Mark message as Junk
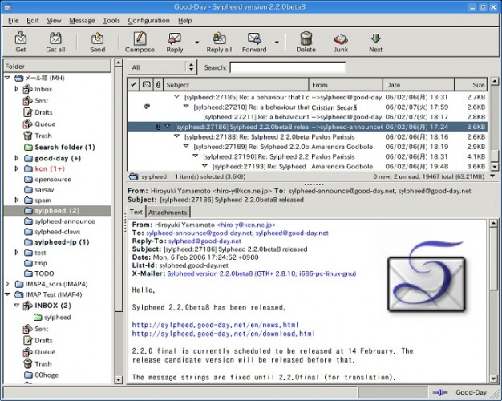 341,43
